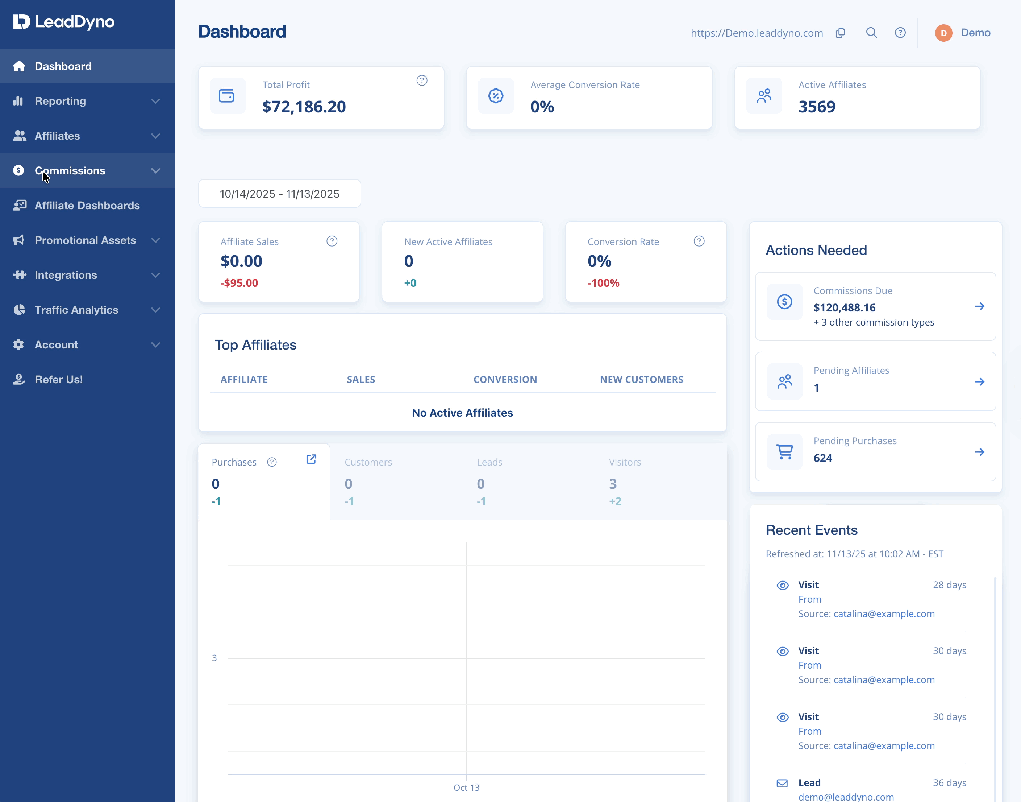Select the Purchases chart tab
This screenshot has width=1021, height=802.
tap(264, 481)
